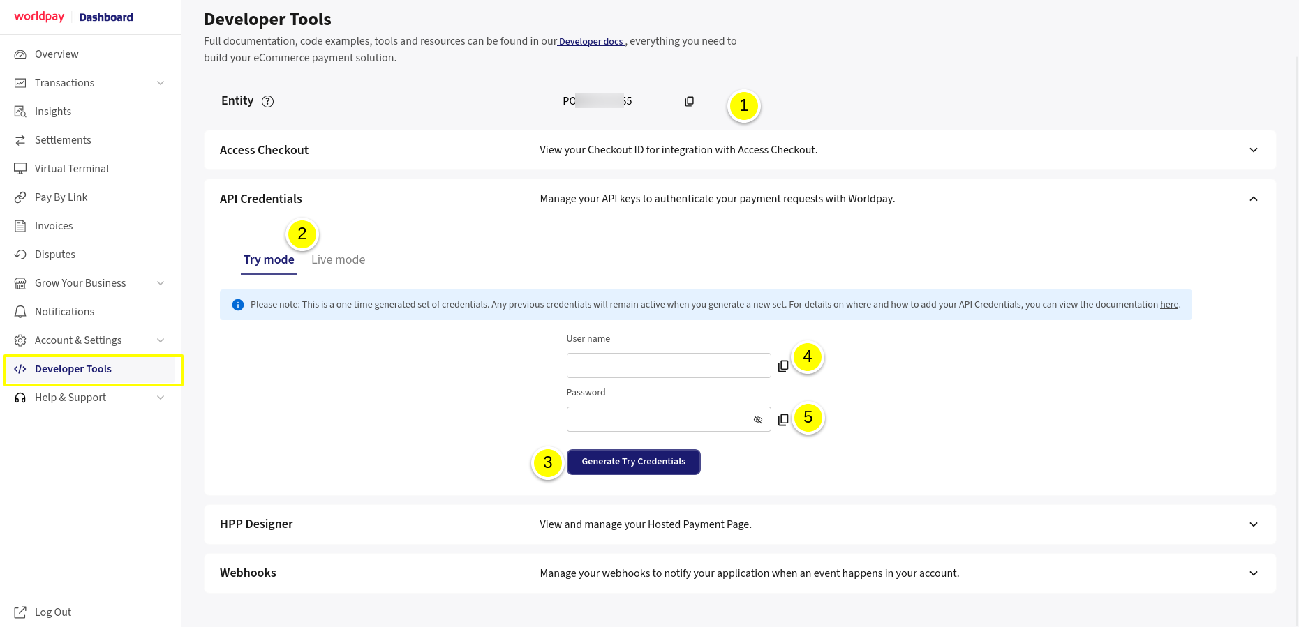Click the Overview gauge icon
The width and height of the screenshot is (1299, 627).
pyautogui.click(x=20, y=54)
